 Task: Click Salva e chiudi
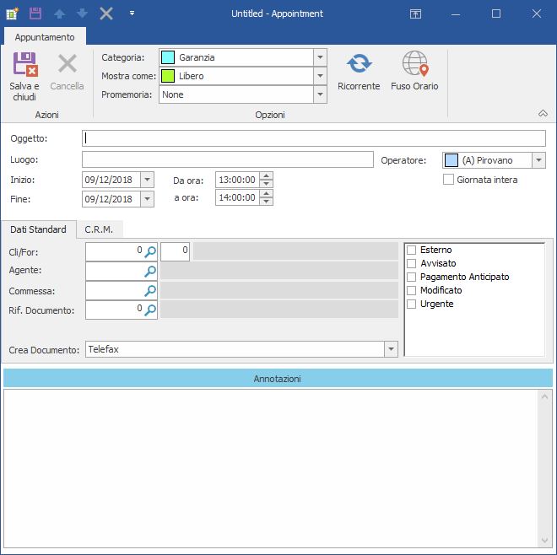24,77
